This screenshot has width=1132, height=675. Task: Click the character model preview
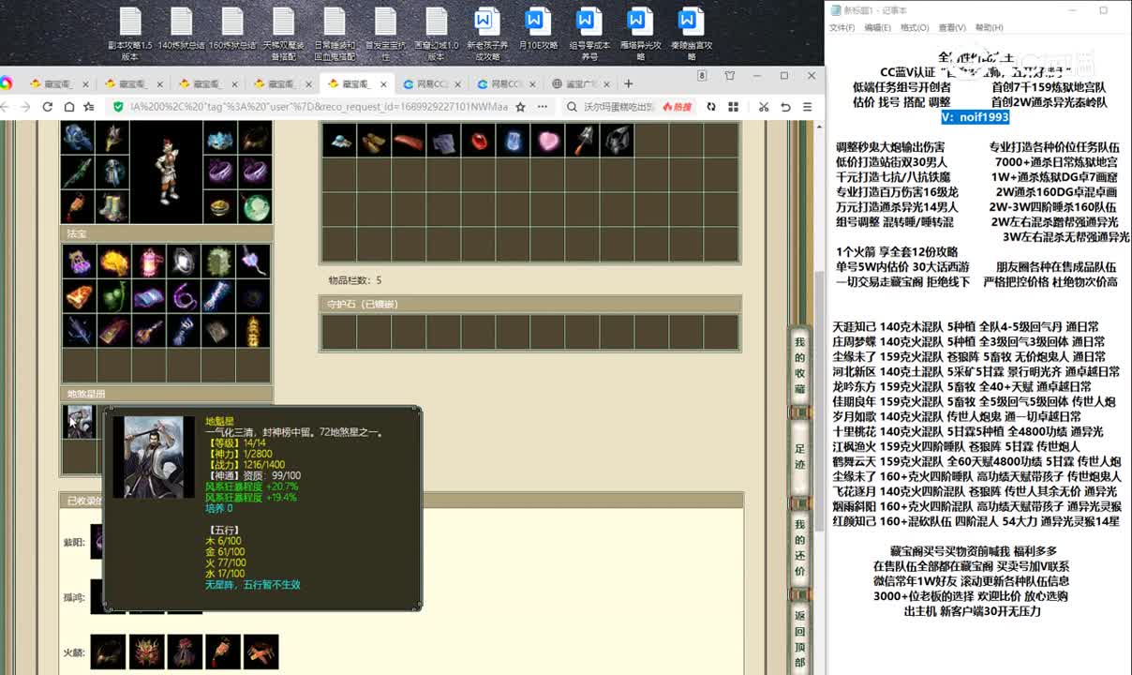pyautogui.click(x=168, y=172)
